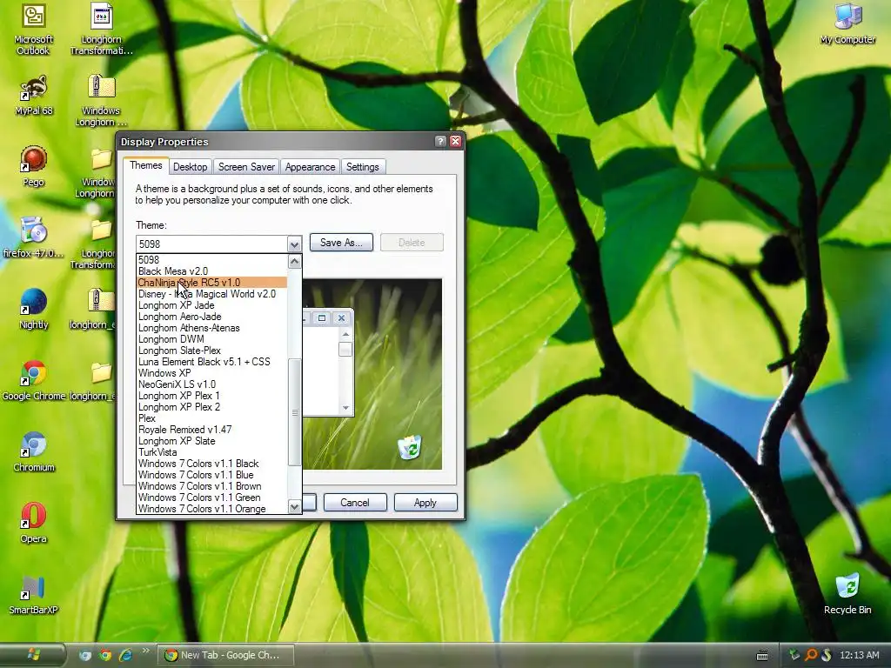Click the theme list scrollbar thumb
This screenshot has height=668, width=891.
(x=294, y=412)
